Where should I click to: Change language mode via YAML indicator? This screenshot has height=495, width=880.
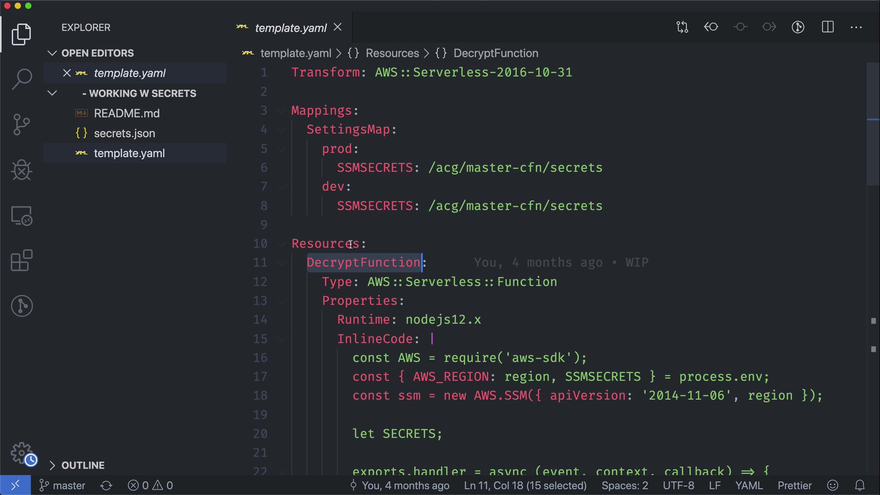748,485
